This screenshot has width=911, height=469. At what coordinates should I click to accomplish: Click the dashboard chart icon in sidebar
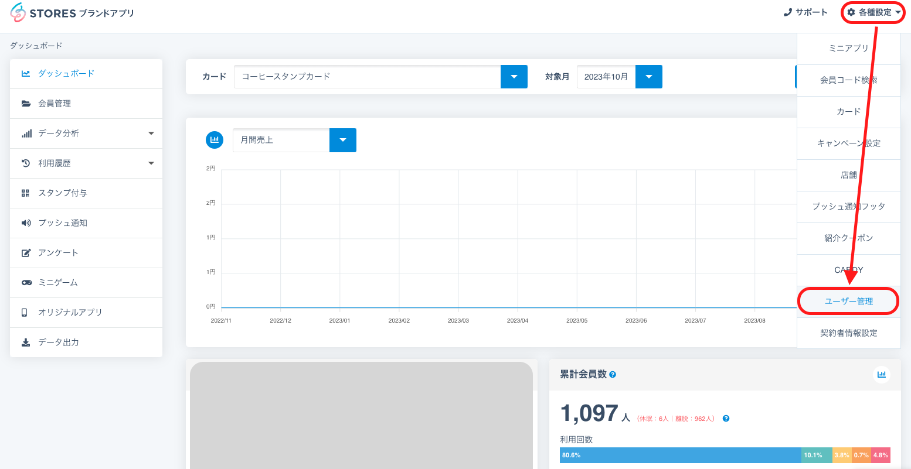tap(26, 74)
